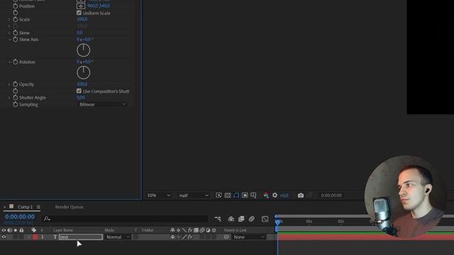
Task: Toggle stopwatch beside Use Composition's Shutter checkbox
Action: (x=16, y=91)
